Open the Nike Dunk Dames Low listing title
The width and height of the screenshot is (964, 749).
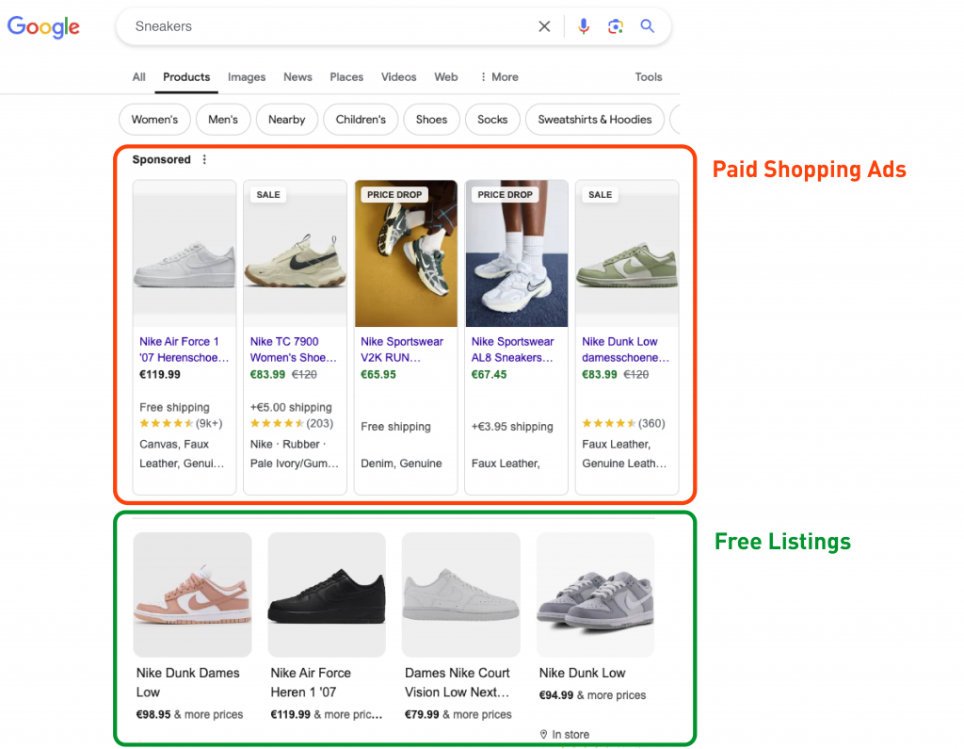tap(188, 682)
